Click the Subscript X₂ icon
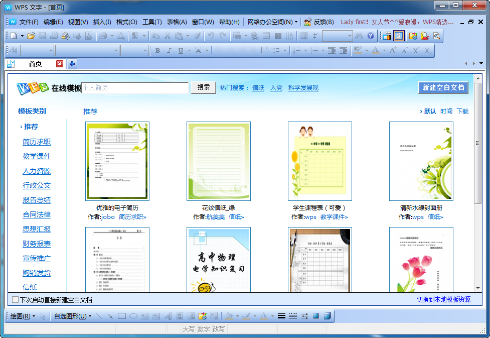The width and height of the screenshot is (490, 338). point(428,50)
